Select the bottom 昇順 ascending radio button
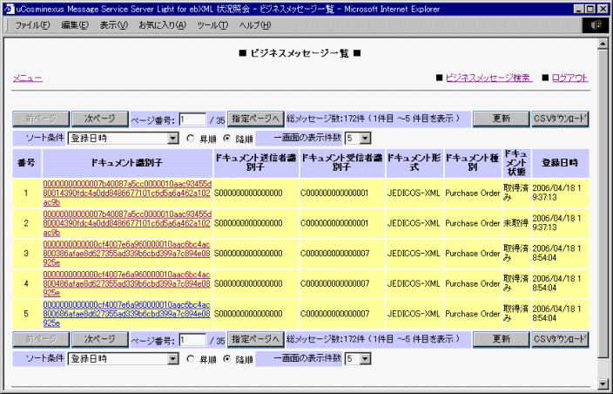613x394 pixels. [191, 358]
